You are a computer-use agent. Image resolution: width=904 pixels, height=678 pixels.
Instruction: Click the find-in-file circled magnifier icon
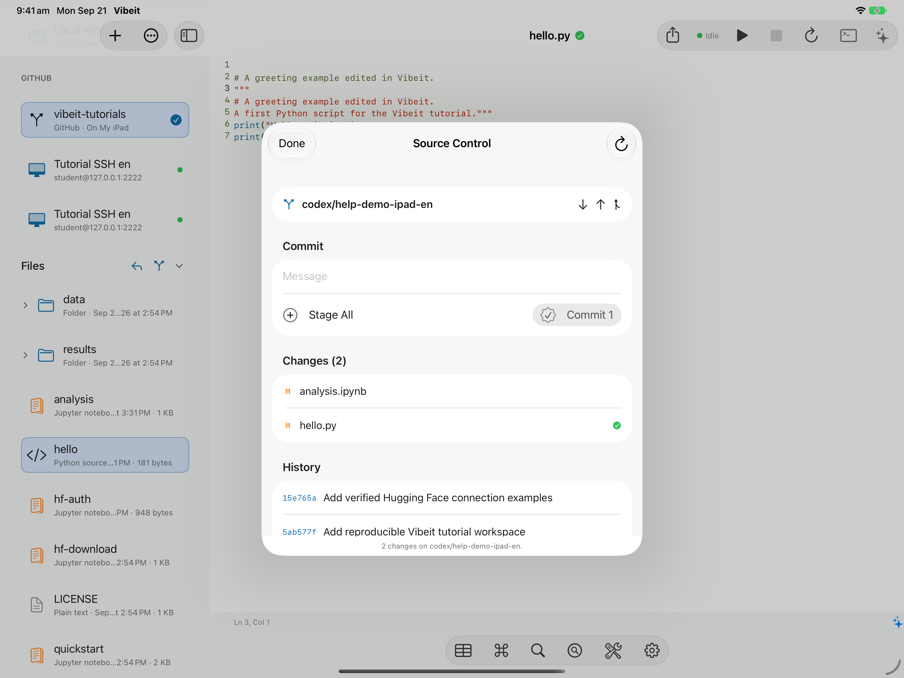click(x=575, y=650)
